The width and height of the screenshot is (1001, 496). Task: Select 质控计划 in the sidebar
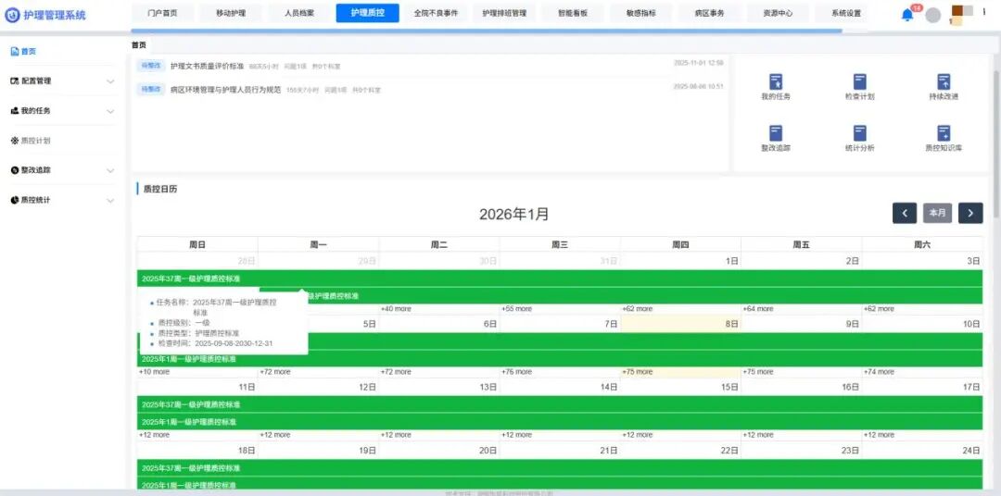[35, 141]
